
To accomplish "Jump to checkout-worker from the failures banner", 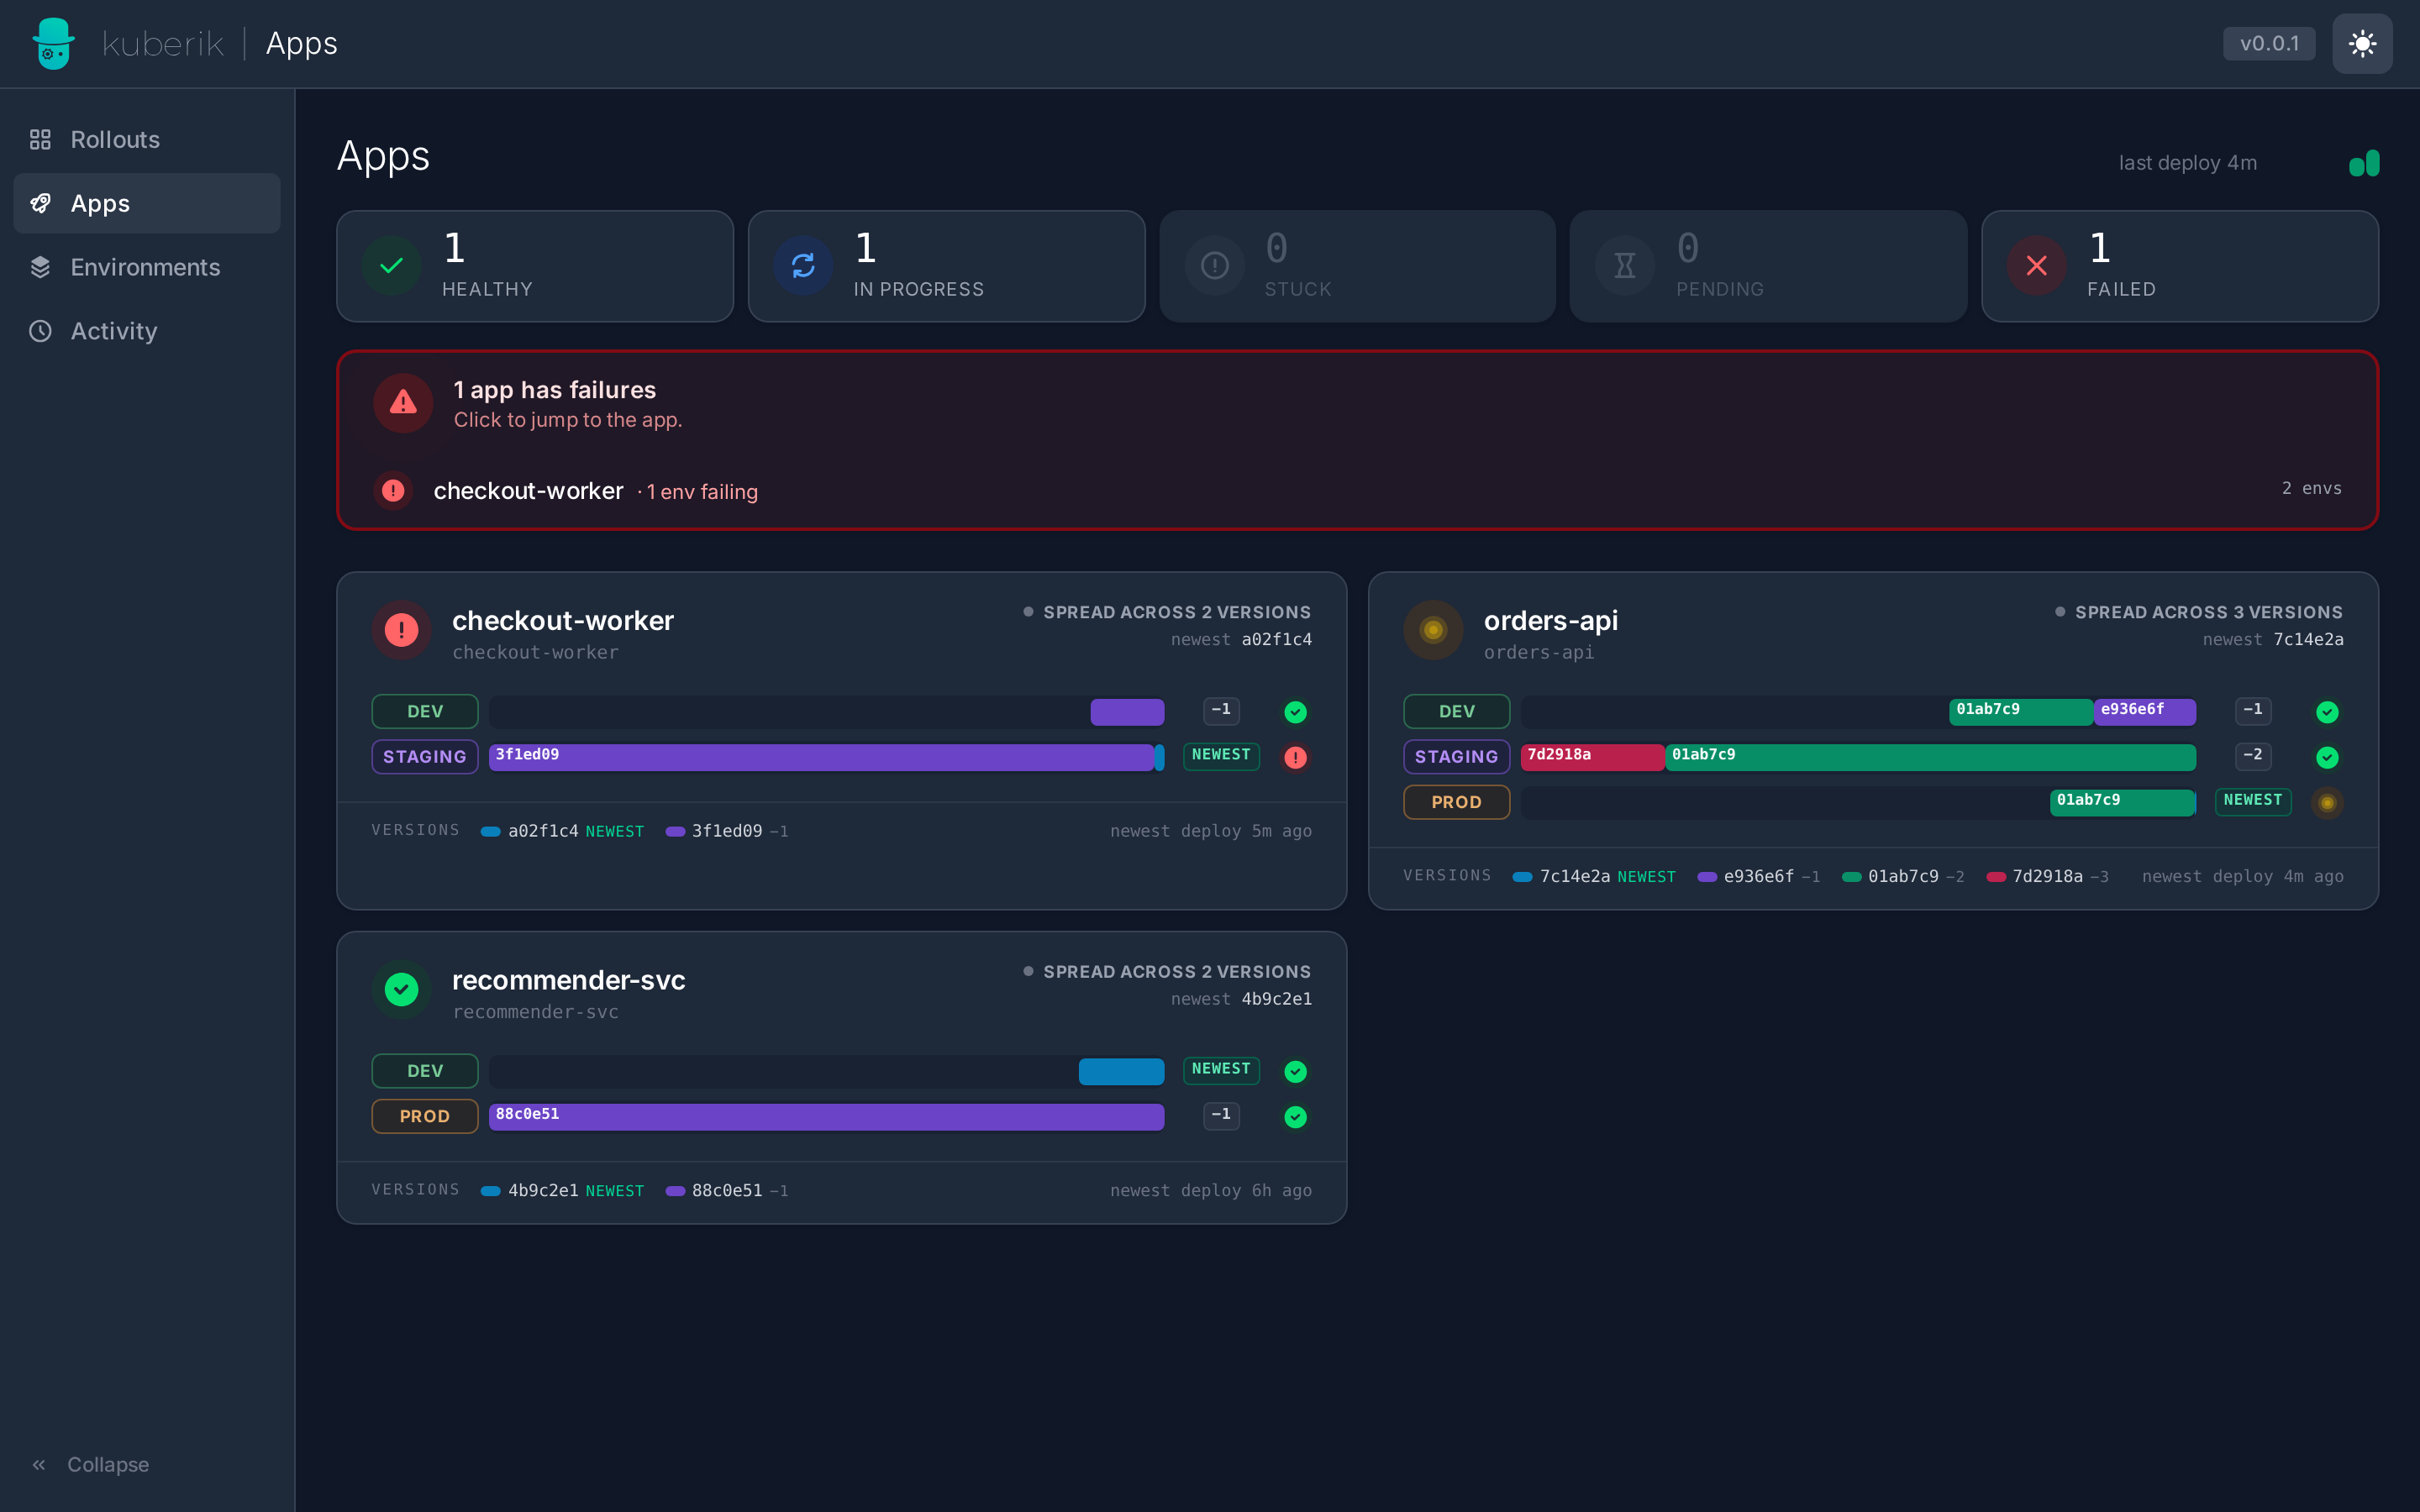I will pos(1357,490).
